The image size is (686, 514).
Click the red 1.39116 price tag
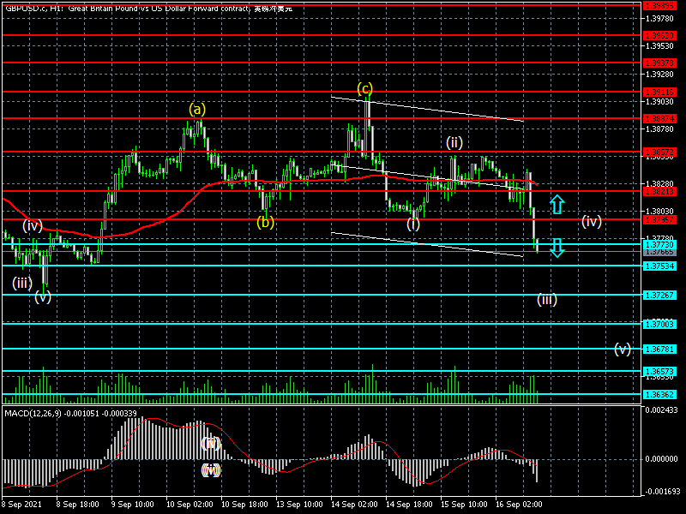[659, 92]
